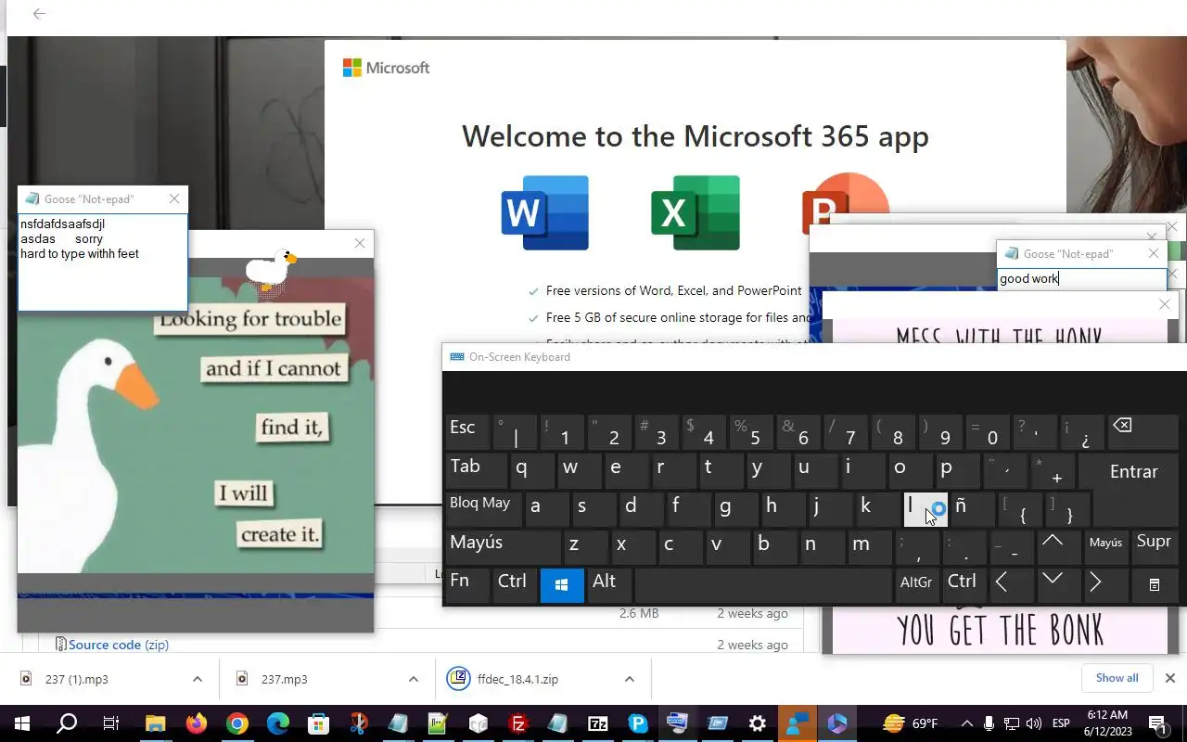
Task: Tap the space bar on On-Screen Keyboard
Action: pyautogui.click(x=763, y=585)
